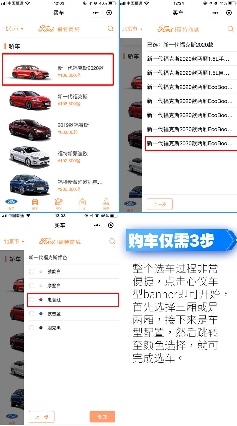Expand the 北京市 city dropdown in the top-left panel
This screenshot has width=237, height=426.
point(13,29)
